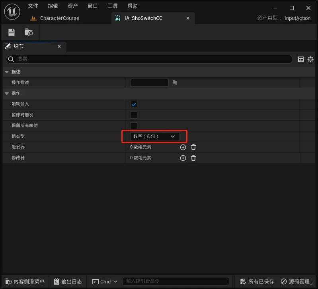The image size is (318, 289).
Task: Click 触发器 value 0 数组元素
Action: 140,147
